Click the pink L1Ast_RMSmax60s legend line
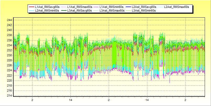The image size is (211, 106). click(x=63, y=7)
